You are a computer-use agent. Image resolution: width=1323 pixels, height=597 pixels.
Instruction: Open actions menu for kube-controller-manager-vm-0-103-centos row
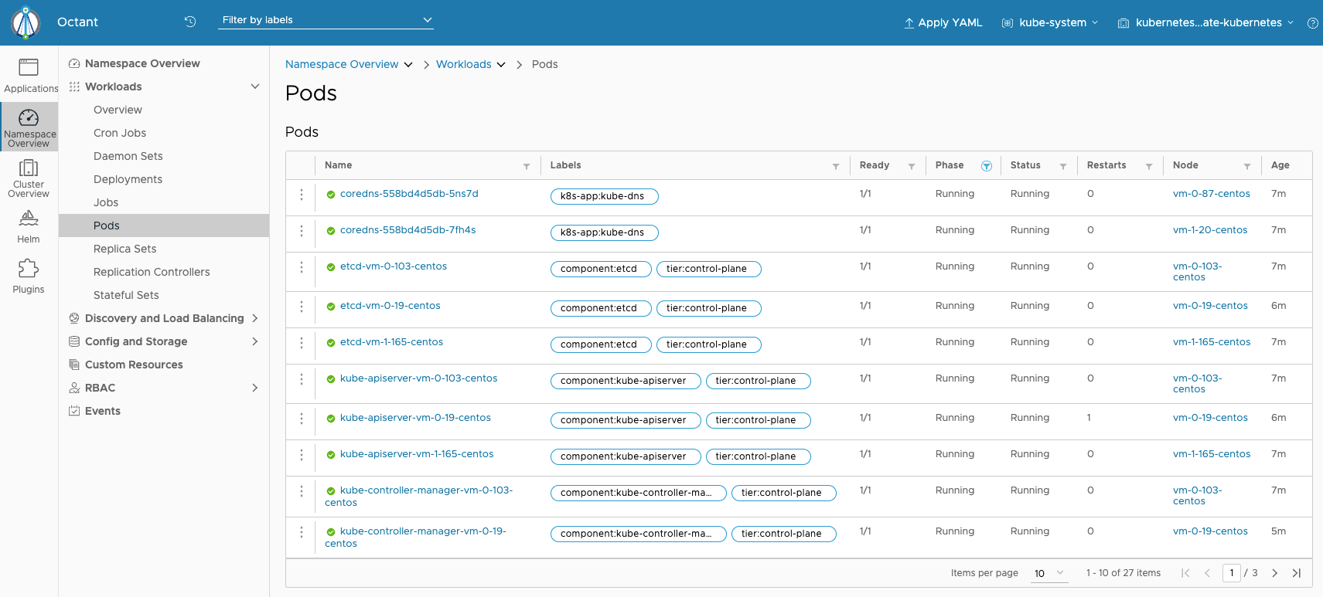coord(302,491)
